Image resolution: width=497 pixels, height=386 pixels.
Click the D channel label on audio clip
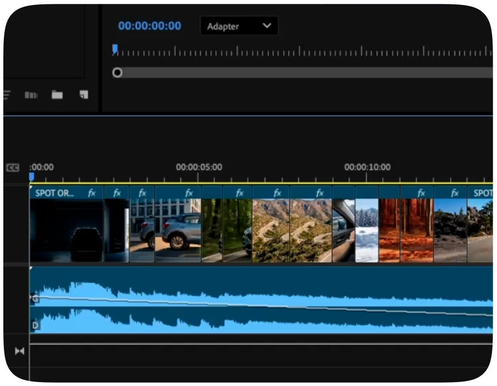35,326
